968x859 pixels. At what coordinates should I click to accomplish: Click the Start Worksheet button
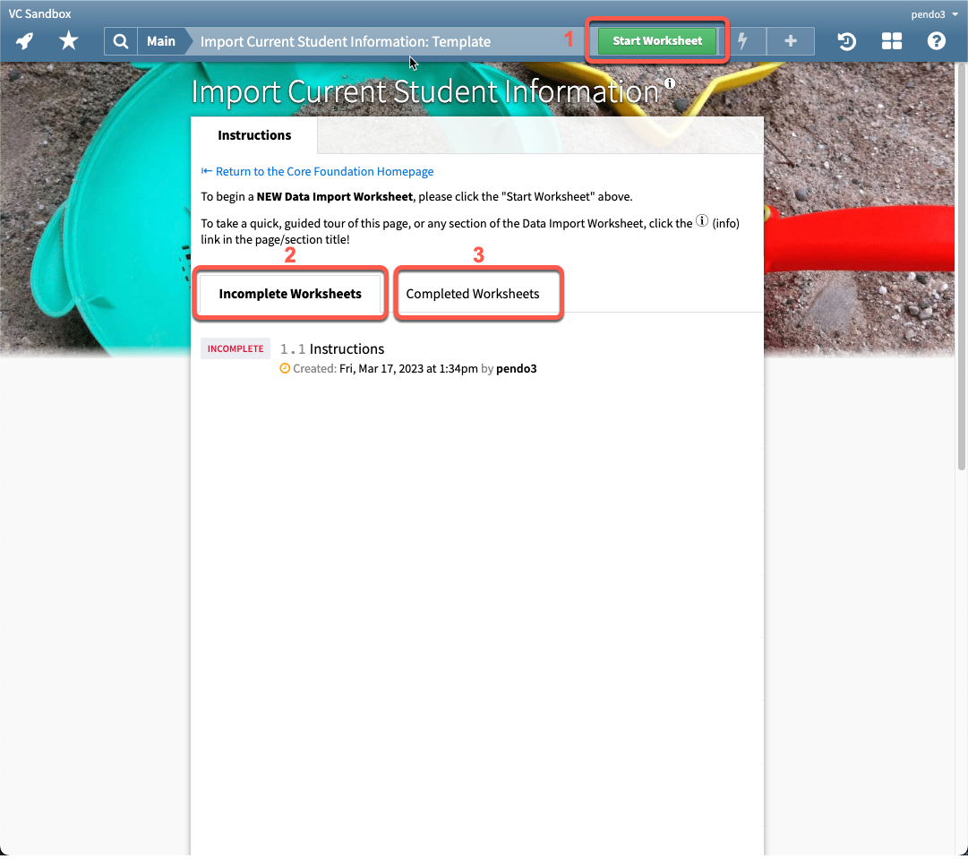(656, 41)
